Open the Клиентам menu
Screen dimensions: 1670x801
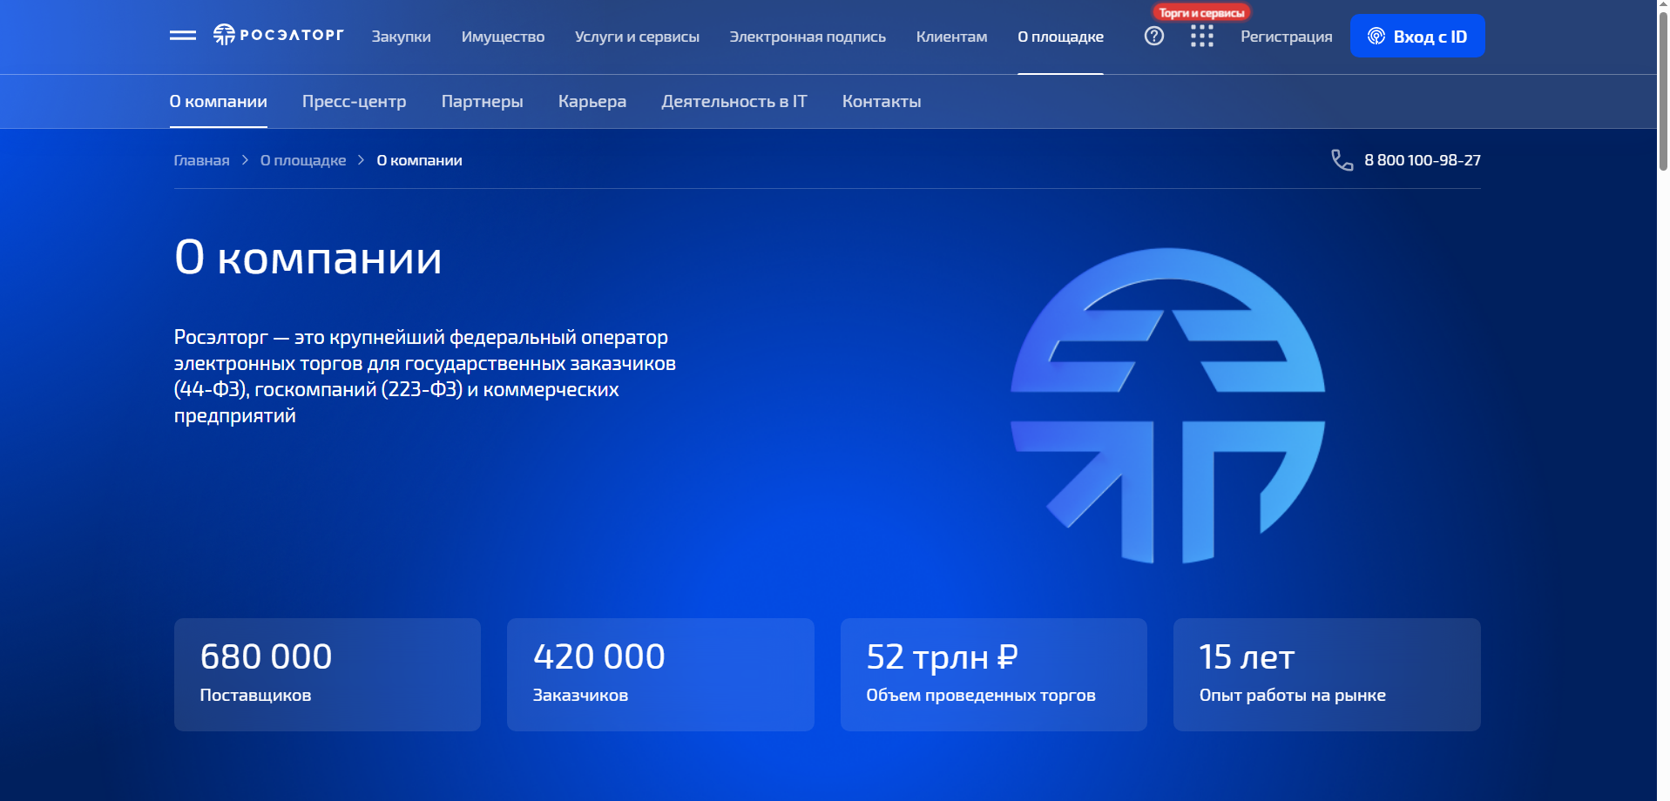(x=951, y=37)
